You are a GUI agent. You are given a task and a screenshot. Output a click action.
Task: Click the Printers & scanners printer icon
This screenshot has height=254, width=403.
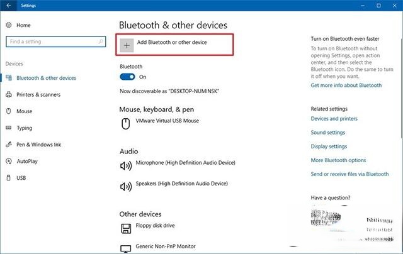(x=9, y=94)
